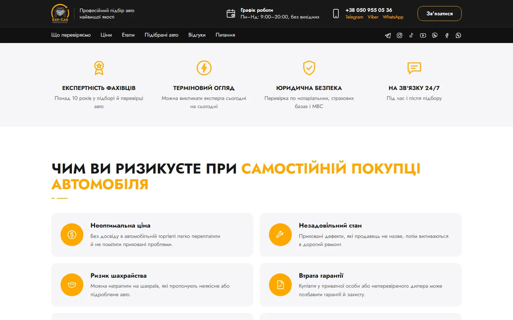Select the Ризик шахрайства heading
This screenshot has height=320, width=513.
pyautogui.click(x=119, y=276)
